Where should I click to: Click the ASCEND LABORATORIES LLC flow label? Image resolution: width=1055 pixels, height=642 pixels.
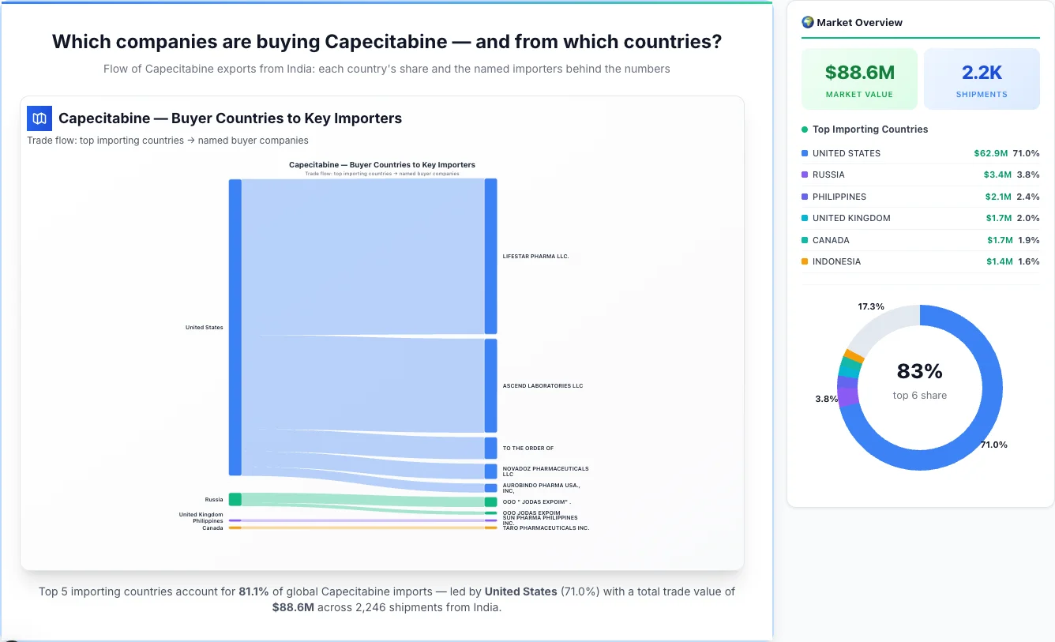(x=543, y=385)
